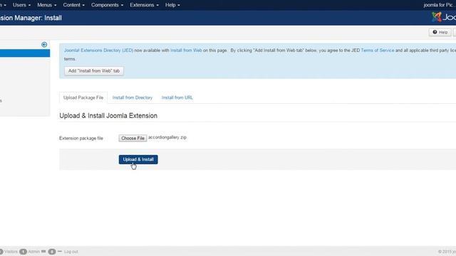
Task: Open the Components menu
Action: click(107, 5)
